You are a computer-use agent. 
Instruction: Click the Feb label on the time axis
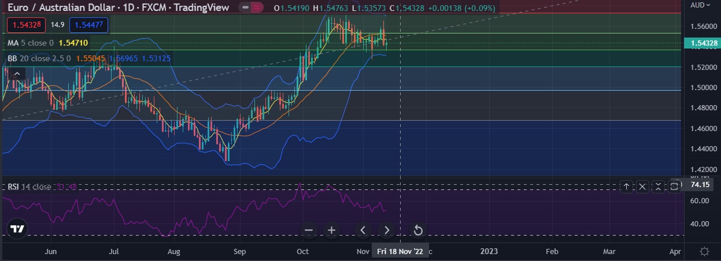pyautogui.click(x=552, y=252)
